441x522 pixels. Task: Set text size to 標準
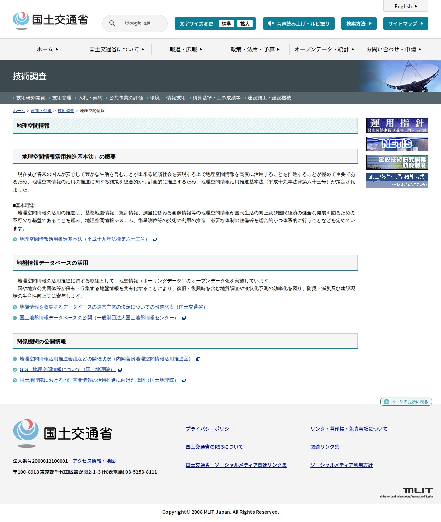coord(226,23)
